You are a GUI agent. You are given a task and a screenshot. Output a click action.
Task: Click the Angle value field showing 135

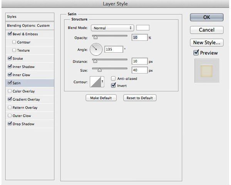point(114,49)
